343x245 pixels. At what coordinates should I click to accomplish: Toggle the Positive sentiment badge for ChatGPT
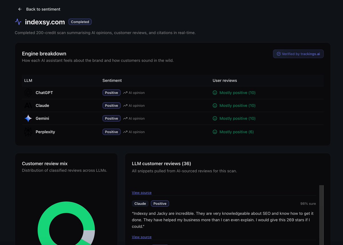click(111, 92)
